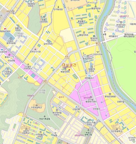Select the church icon above 단구동성당
The image size is (136, 144).
tap(58, 7)
